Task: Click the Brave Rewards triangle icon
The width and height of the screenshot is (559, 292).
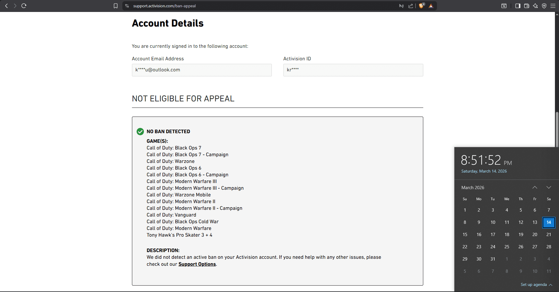Action: pyautogui.click(x=431, y=6)
